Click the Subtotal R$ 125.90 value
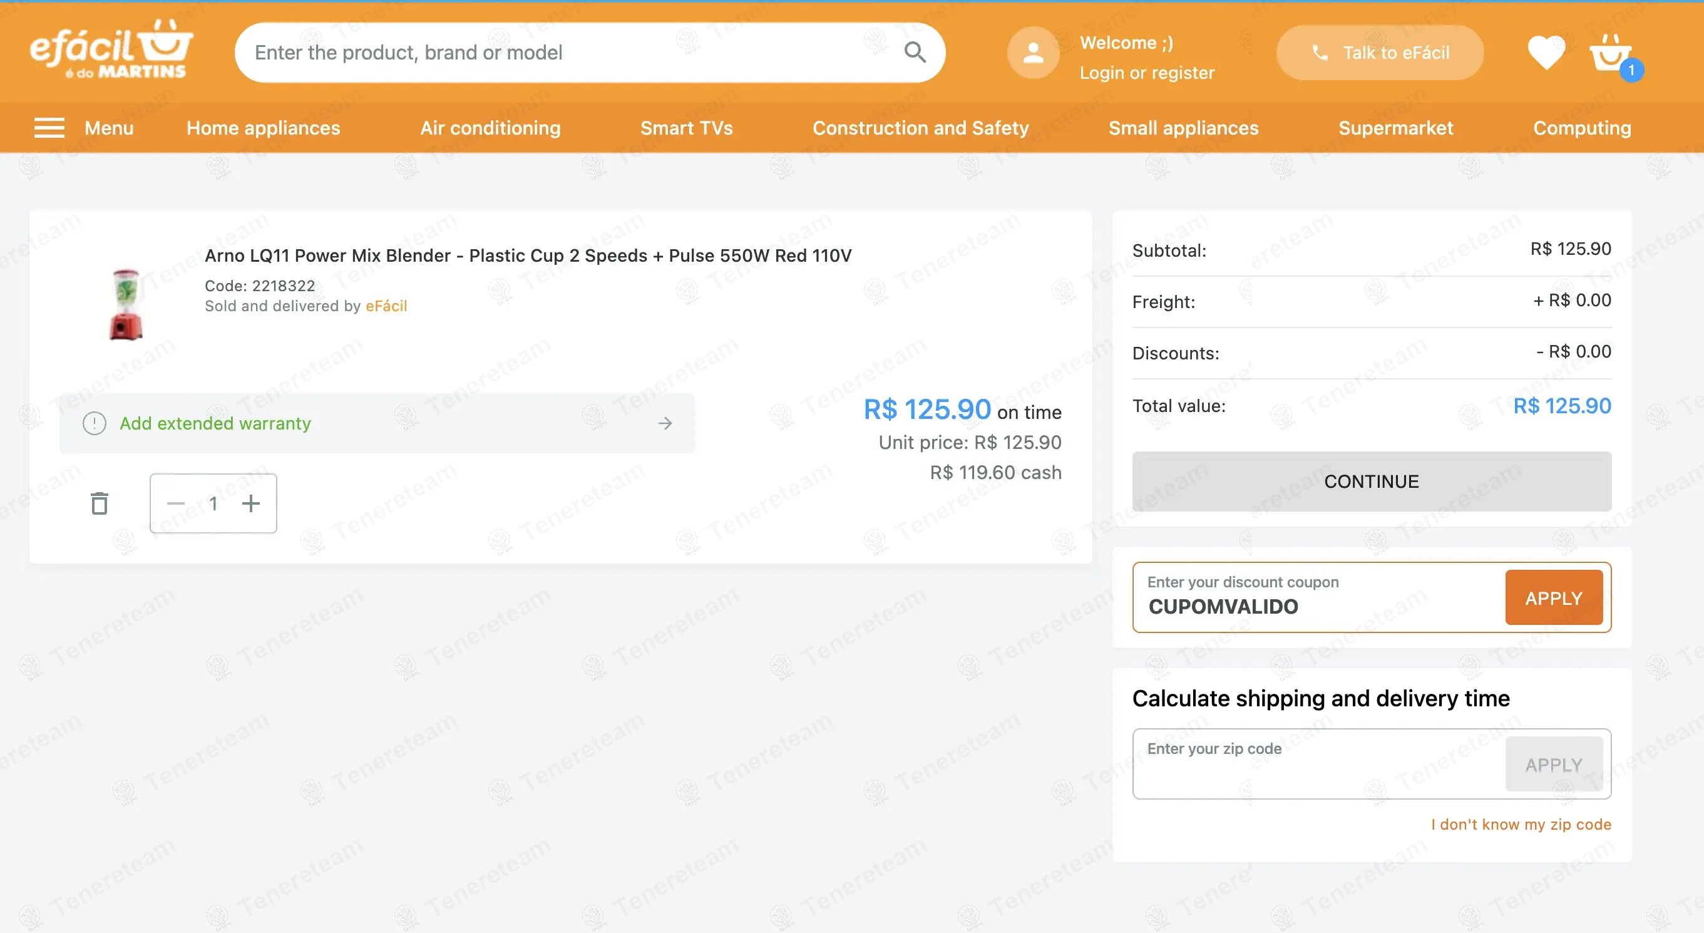The width and height of the screenshot is (1704, 933). [1571, 249]
